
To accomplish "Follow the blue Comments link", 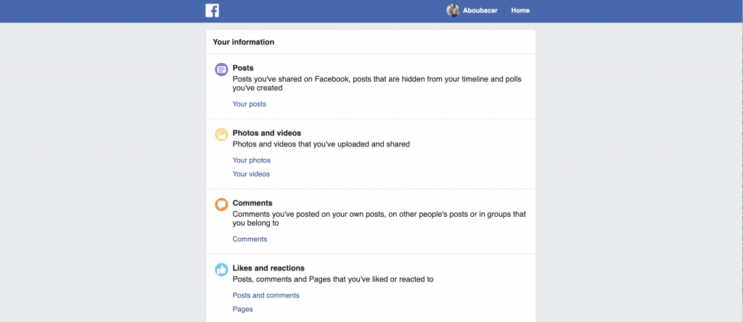I will pos(250,239).
